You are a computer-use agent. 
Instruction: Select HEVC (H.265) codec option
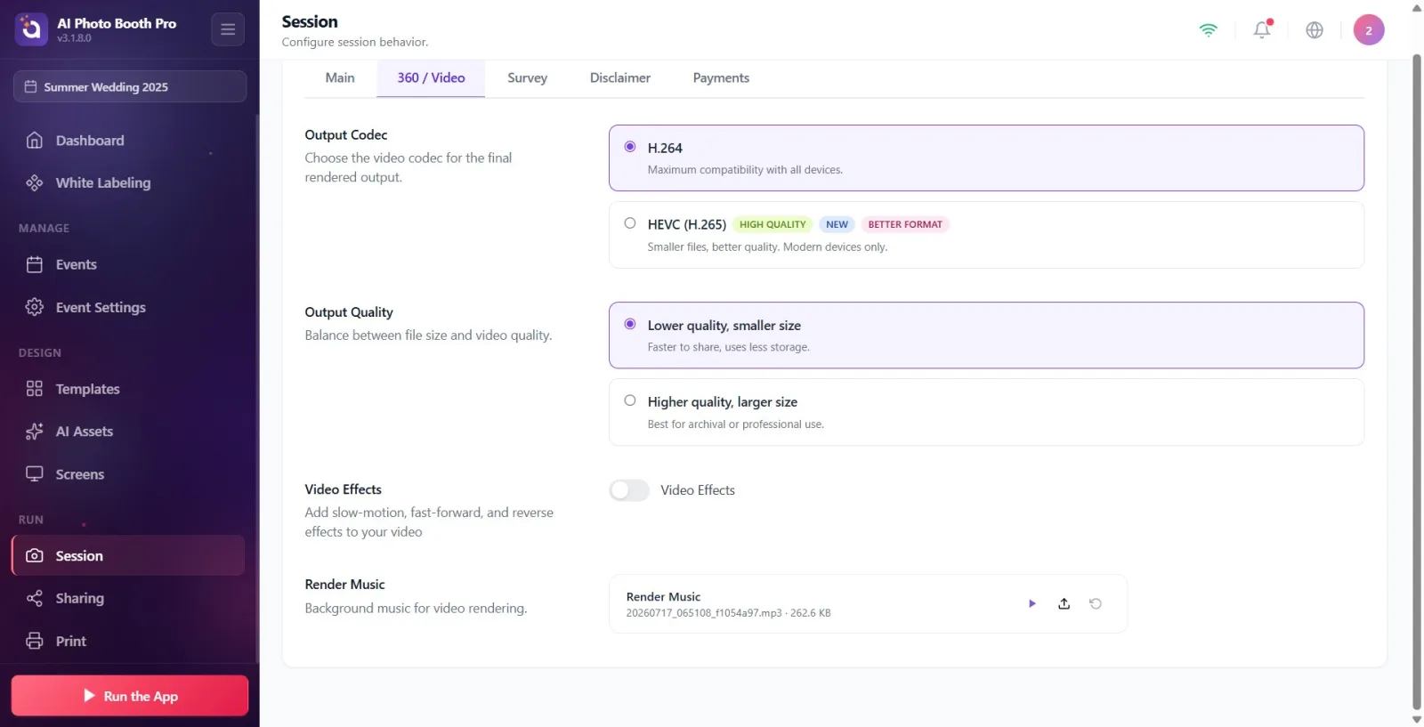click(986, 235)
